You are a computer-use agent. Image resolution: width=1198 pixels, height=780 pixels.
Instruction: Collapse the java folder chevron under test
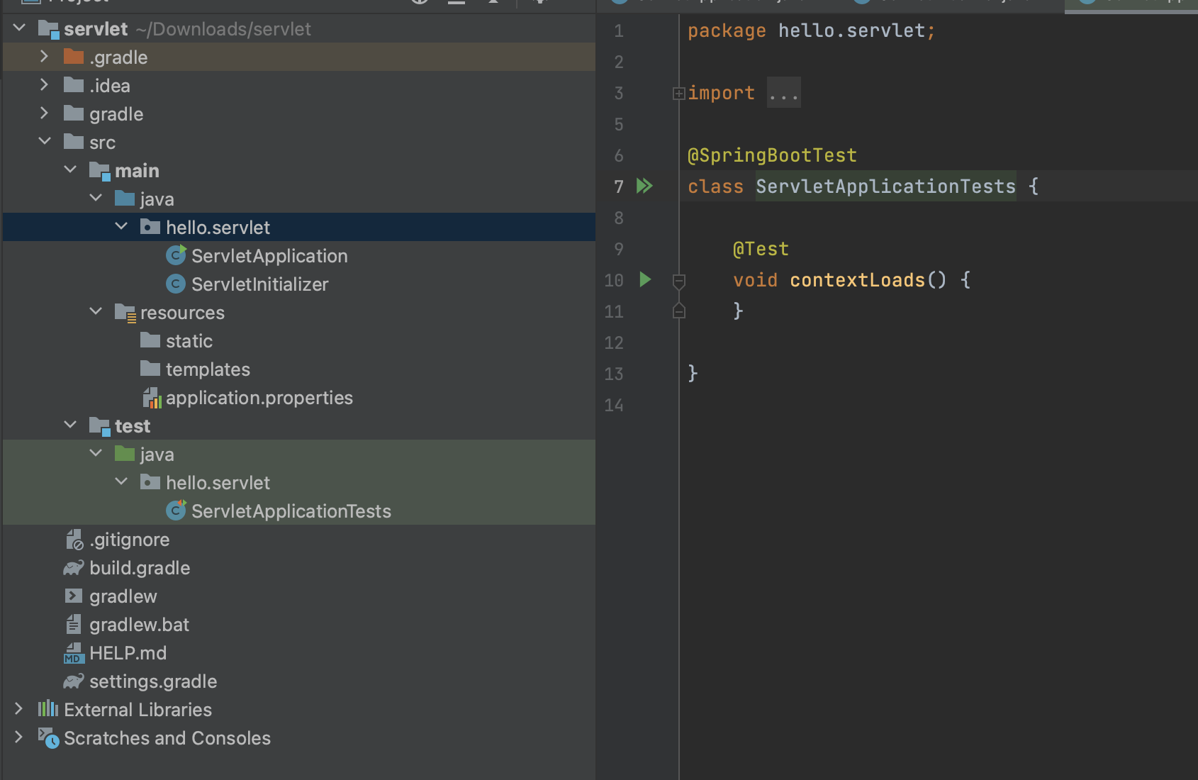[96, 453]
